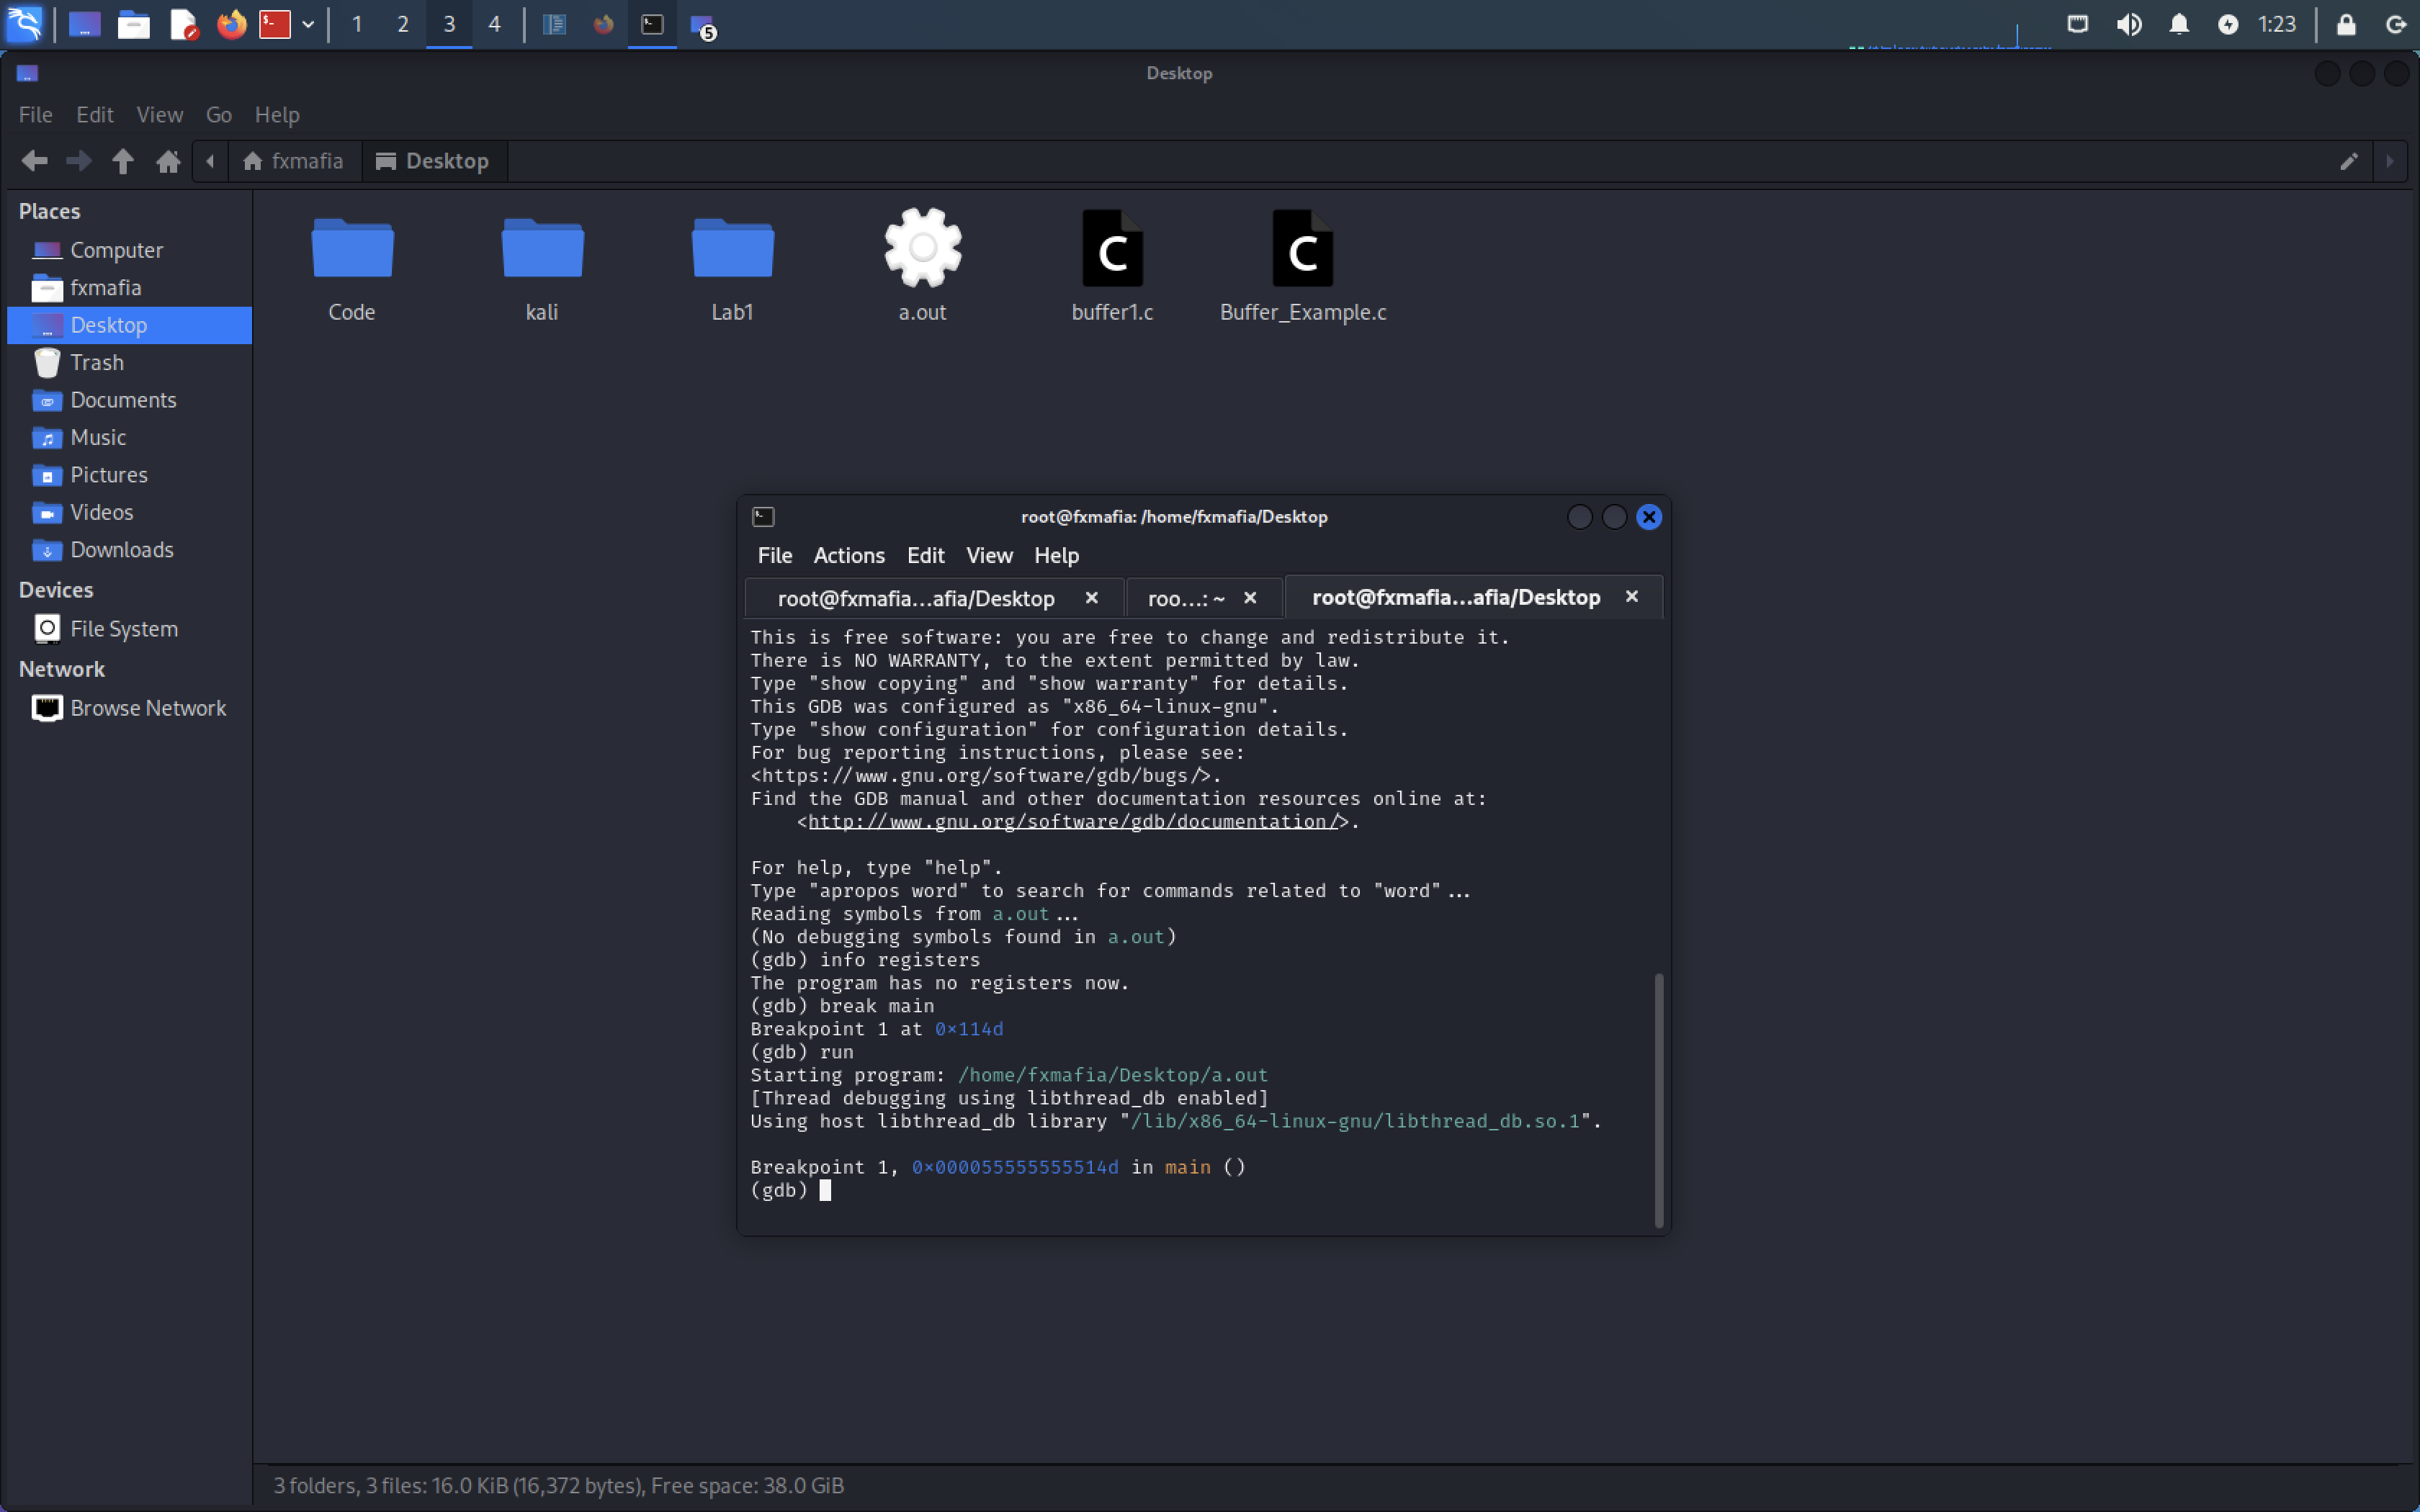Click the terminal window title icon
This screenshot has width=2420, height=1512.
(763, 516)
